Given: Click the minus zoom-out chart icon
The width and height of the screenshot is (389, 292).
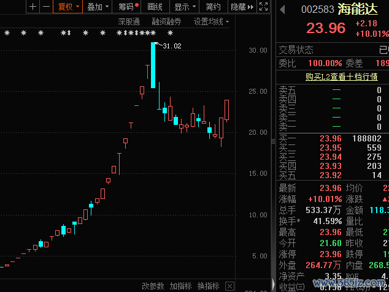Looking at the screenshot, I should [45, 7].
